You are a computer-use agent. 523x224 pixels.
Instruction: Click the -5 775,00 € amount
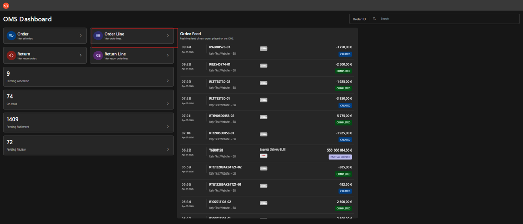coord(344,116)
